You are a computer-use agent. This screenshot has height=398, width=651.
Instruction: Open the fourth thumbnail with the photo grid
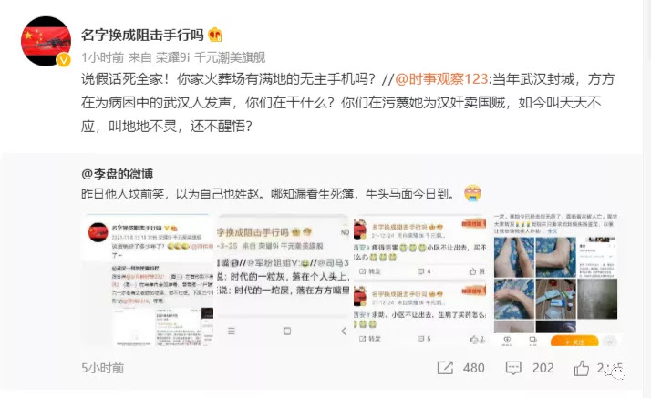(556, 281)
